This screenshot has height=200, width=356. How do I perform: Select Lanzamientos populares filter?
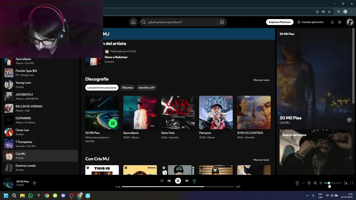(x=102, y=88)
